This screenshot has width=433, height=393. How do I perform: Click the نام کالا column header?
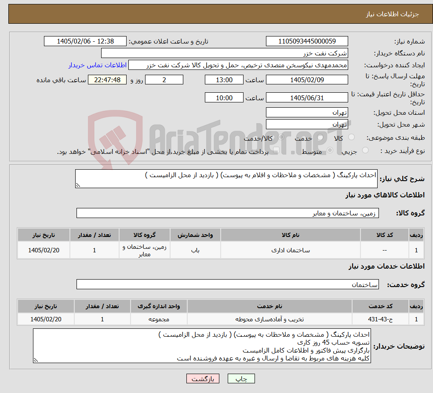291,235
